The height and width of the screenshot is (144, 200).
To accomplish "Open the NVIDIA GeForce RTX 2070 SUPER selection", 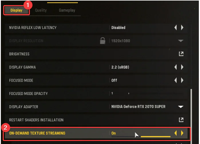I will (x=138, y=106).
